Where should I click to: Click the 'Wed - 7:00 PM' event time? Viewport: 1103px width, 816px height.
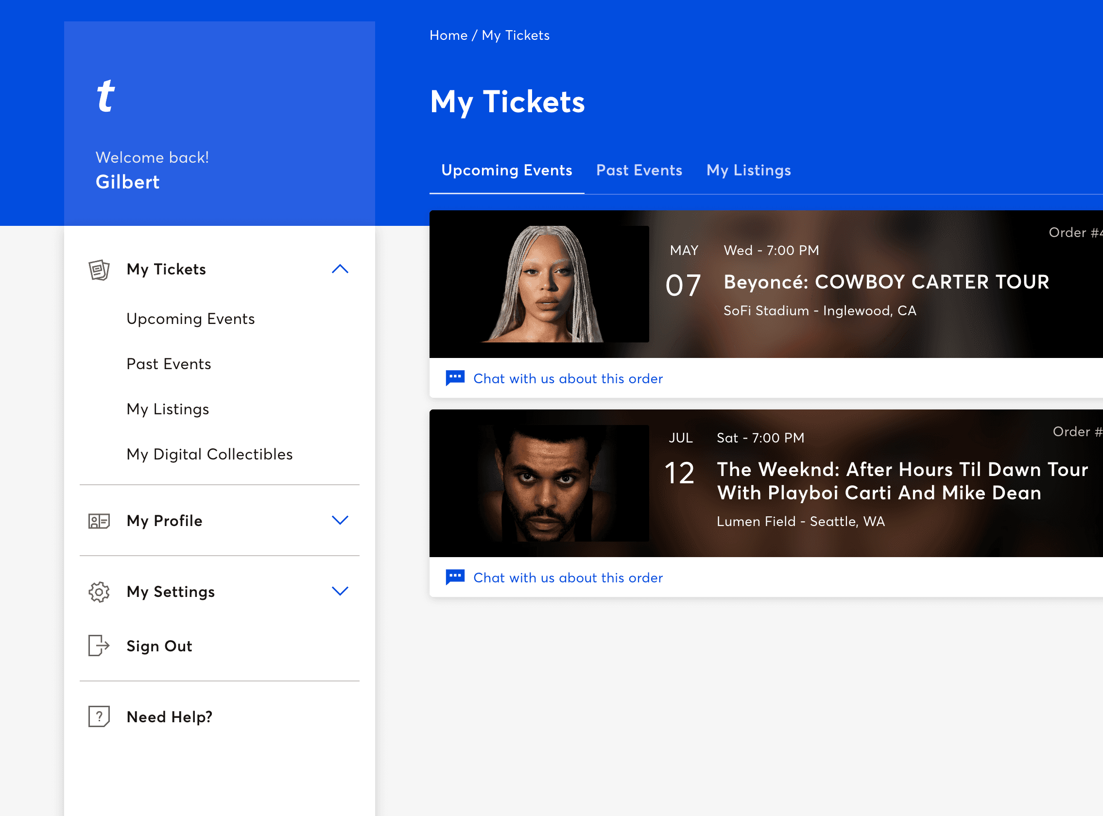(x=772, y=250)
